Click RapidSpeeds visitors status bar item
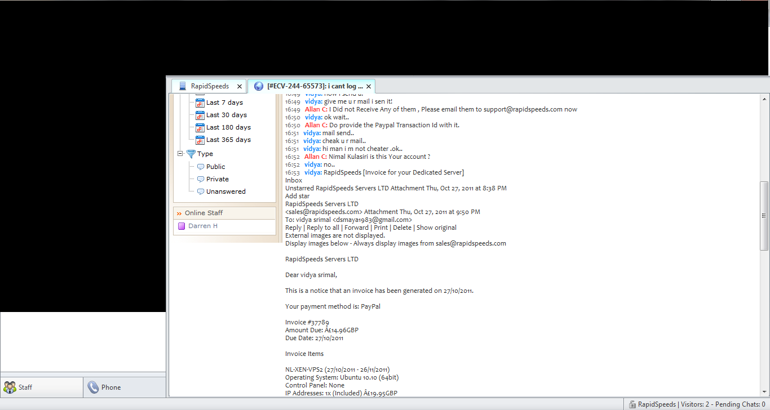The height and width of the screenshot is (410, 770). [697, 404]
